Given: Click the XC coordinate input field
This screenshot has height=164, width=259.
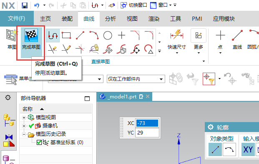Looking at the screenshot, I should 147,123.
